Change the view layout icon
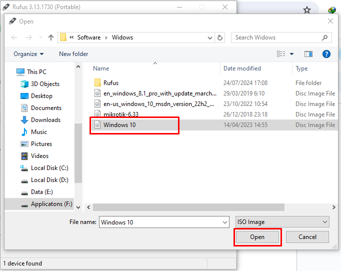 tap(281, 53)
